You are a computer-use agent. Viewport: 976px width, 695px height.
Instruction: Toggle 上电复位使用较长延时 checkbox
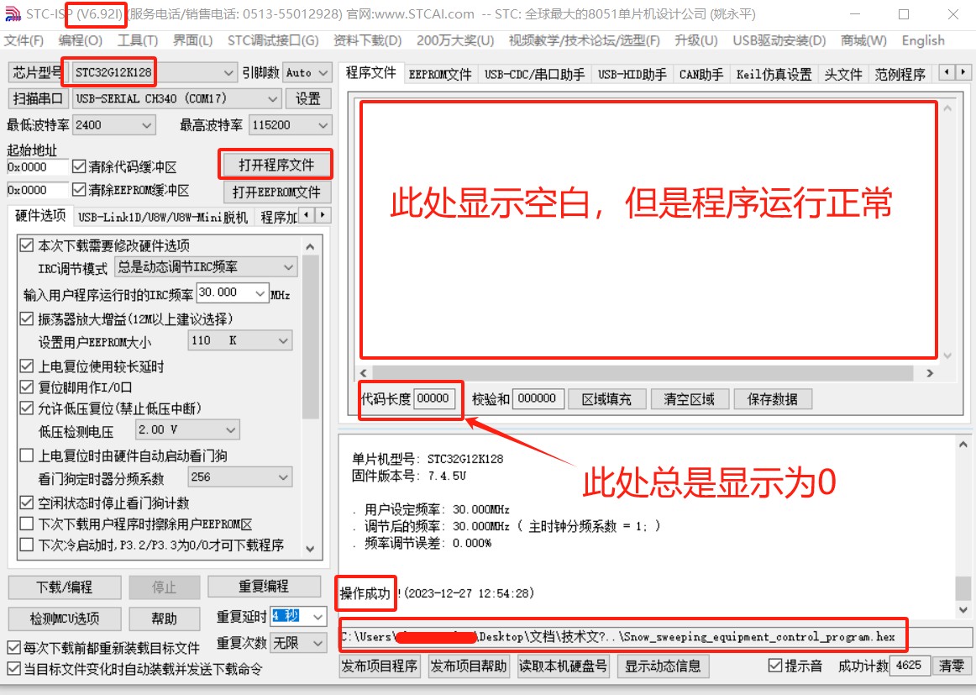tap(26, 366)
